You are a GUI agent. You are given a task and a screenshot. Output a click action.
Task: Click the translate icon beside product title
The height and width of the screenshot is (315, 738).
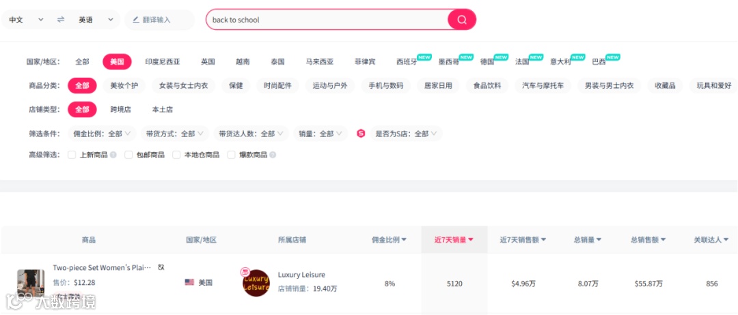click(x=161, y=267)
